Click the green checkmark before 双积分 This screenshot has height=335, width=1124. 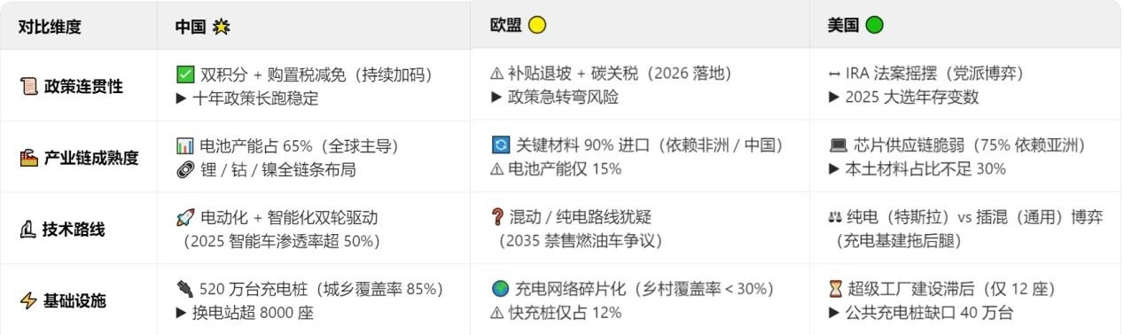point(184,74)
